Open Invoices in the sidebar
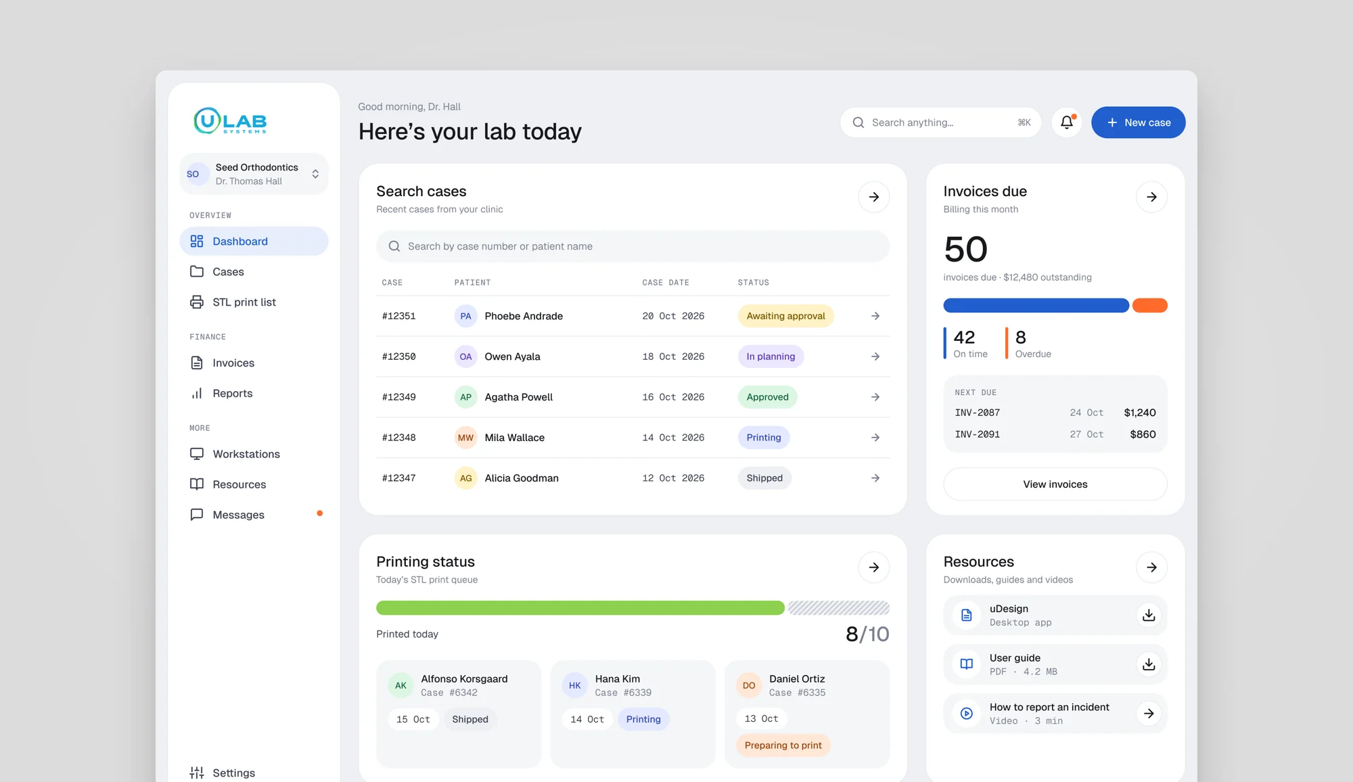1353x782 pixels. pos(254,363)
